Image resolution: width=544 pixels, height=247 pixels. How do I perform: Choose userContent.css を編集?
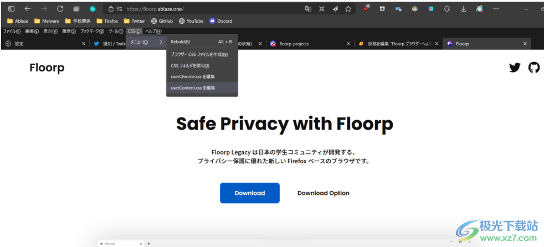[x=202, y=88]
